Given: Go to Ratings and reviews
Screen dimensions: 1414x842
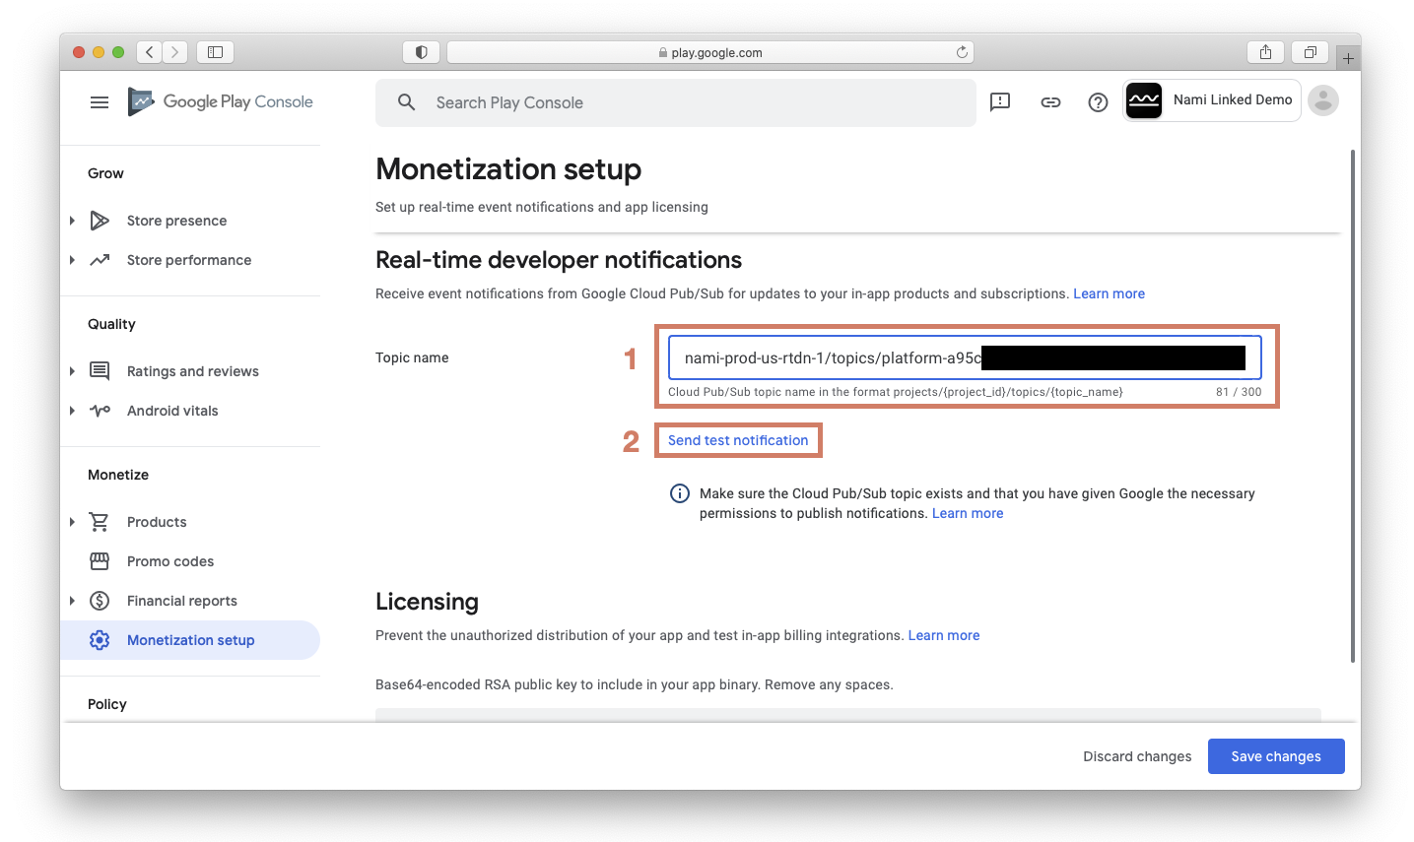Looking at the screenshot, I should point(193,371).
